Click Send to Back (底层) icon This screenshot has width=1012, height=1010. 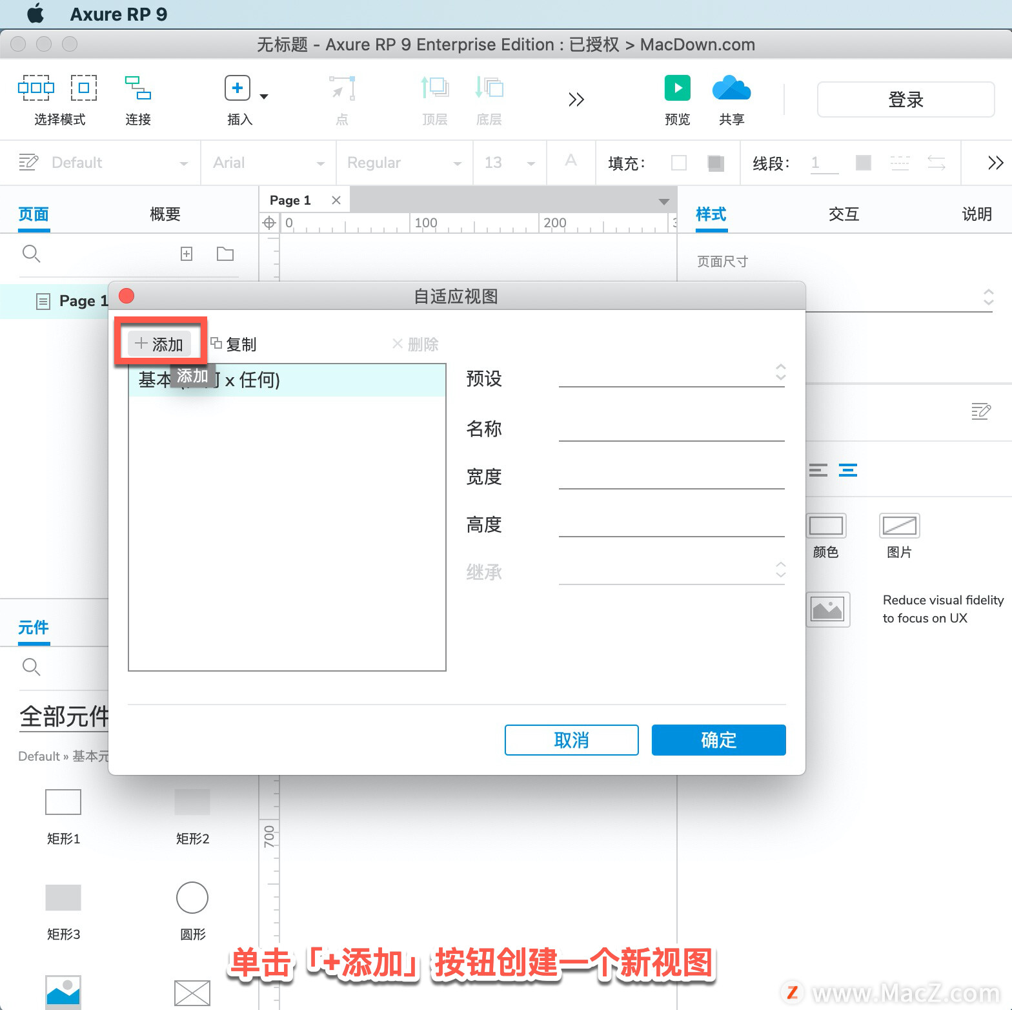coord(489,87)
